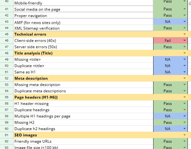191x149 pixels.
Task: Select cell 'Missing H2'
Action: [83, 122]
